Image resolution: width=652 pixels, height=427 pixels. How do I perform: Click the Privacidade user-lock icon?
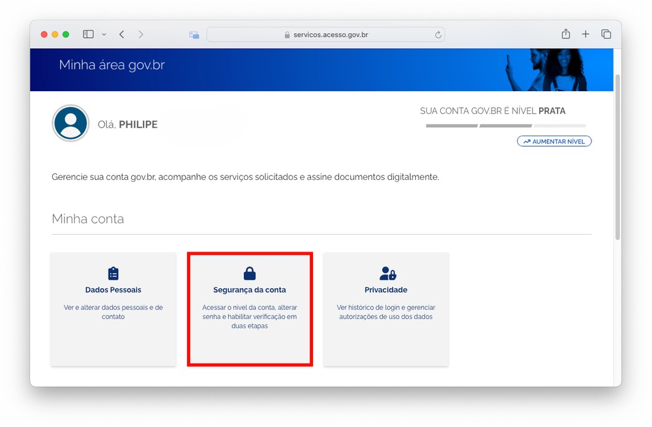tap(387, 273)
